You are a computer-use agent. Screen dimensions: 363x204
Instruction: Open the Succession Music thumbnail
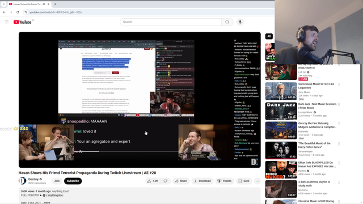coord(281,91)
